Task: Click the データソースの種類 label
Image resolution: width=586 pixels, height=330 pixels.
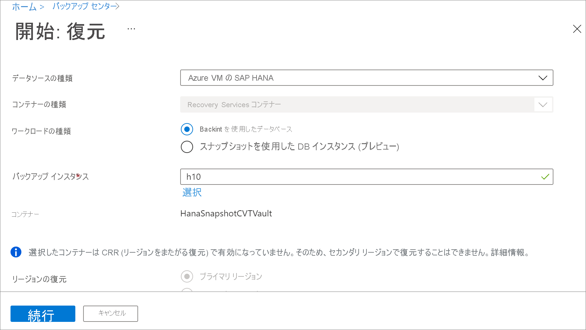Action: (x=42, y=78)
